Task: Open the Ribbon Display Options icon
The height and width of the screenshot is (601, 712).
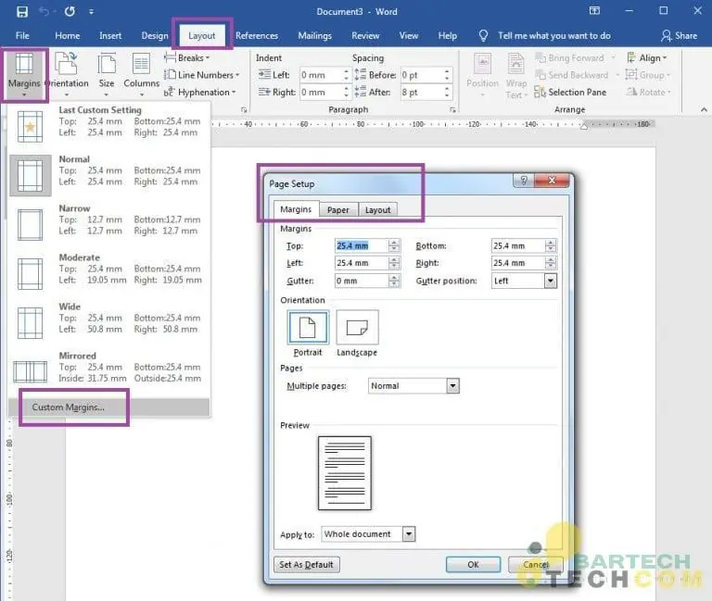Action: [x=594, y=11]
